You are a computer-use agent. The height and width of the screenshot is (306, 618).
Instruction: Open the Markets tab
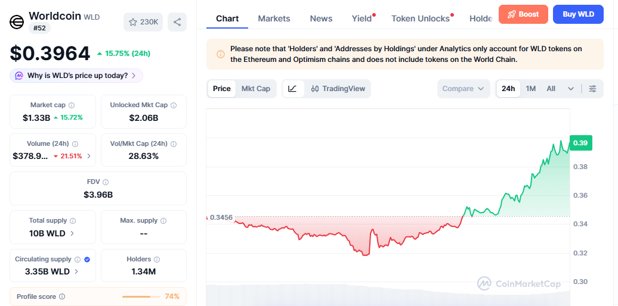(274, 18)
